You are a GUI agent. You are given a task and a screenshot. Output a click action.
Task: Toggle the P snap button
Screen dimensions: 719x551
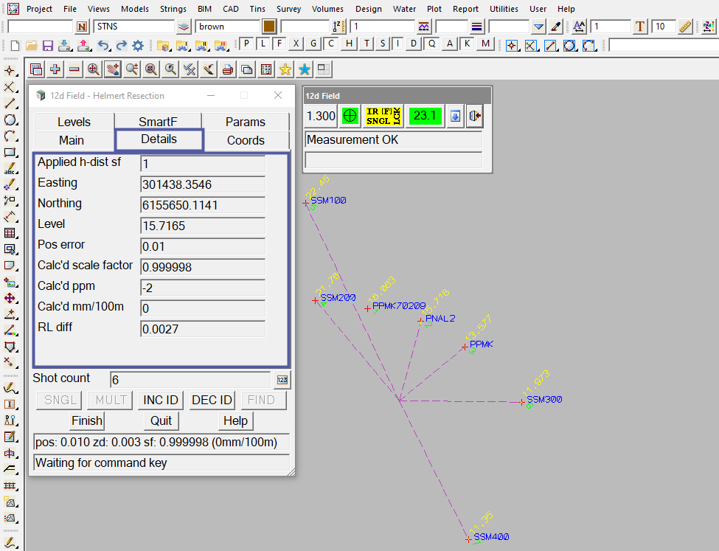click(246, 44)
